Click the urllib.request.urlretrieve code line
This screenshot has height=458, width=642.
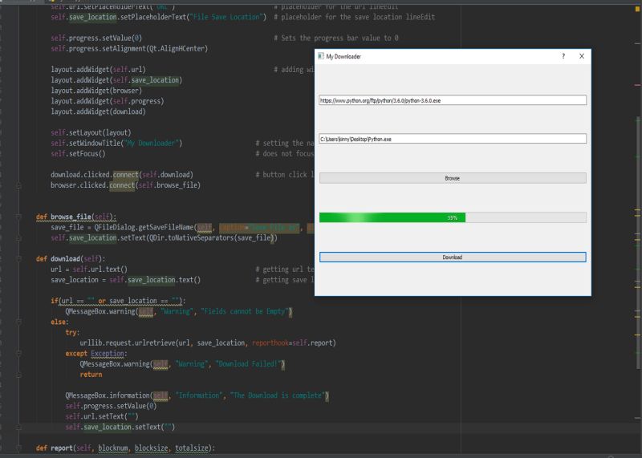point(208,342)
